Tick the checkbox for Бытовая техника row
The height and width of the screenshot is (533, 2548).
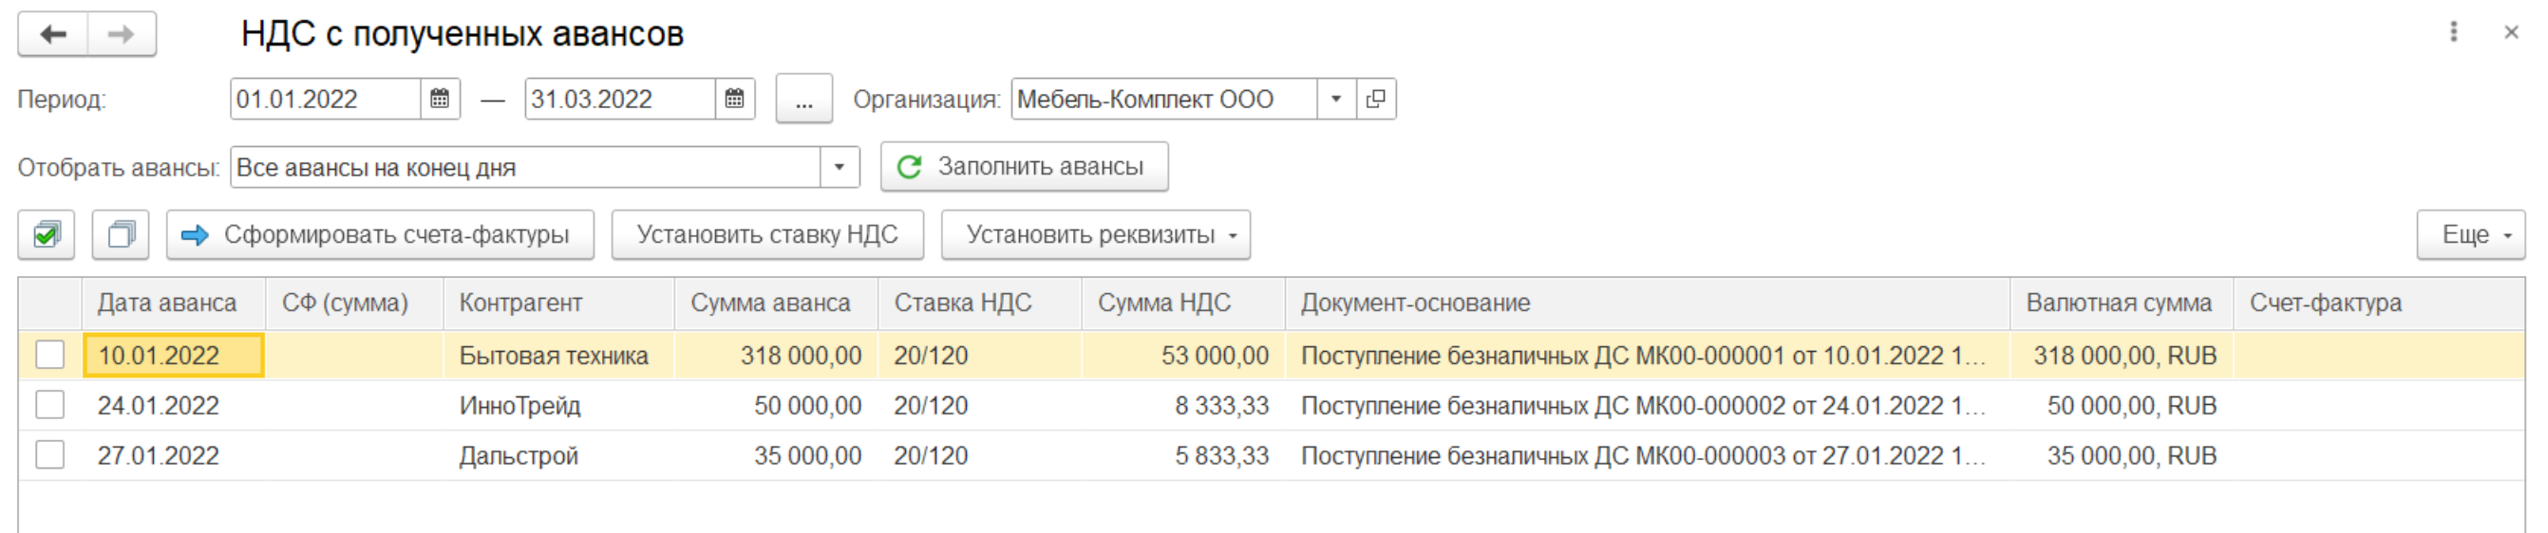click(50, 355)
